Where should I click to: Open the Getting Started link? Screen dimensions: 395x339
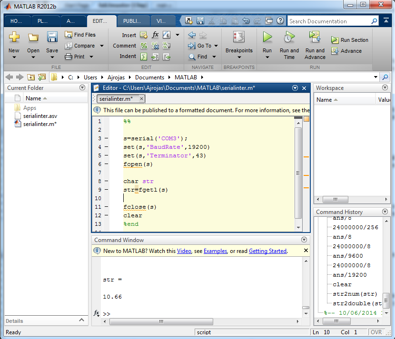[x=267, y=251]
